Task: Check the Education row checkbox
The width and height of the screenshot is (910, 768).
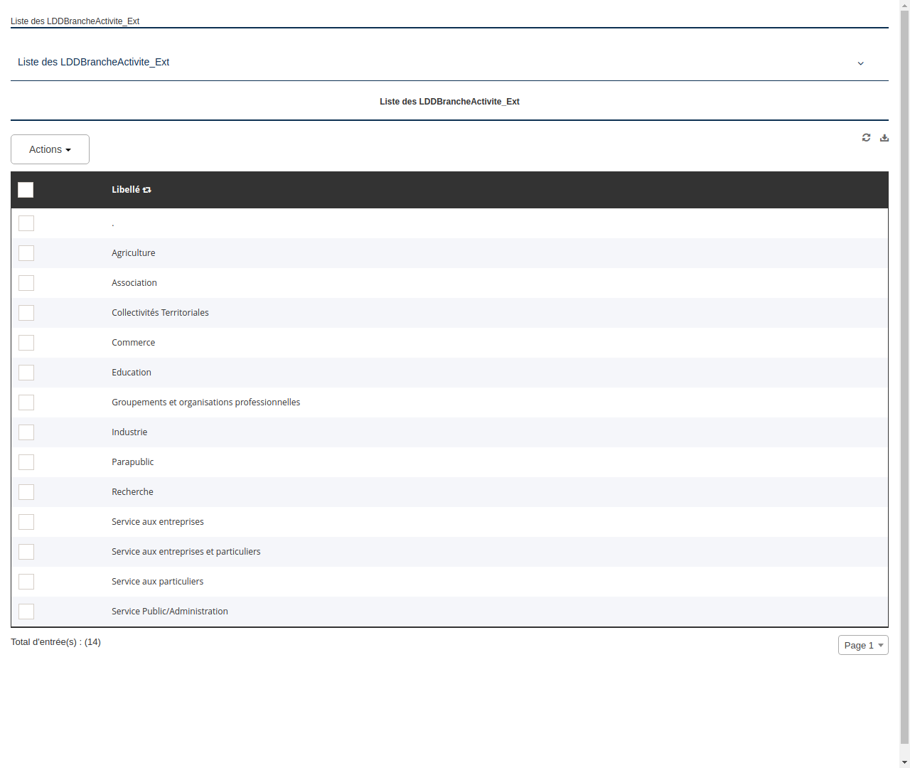Action: pyautogui.click(x=26, y=373)
